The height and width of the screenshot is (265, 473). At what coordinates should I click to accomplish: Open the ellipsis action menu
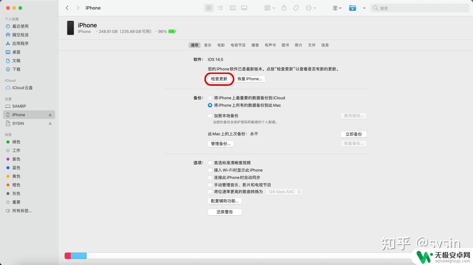(311, 8)
